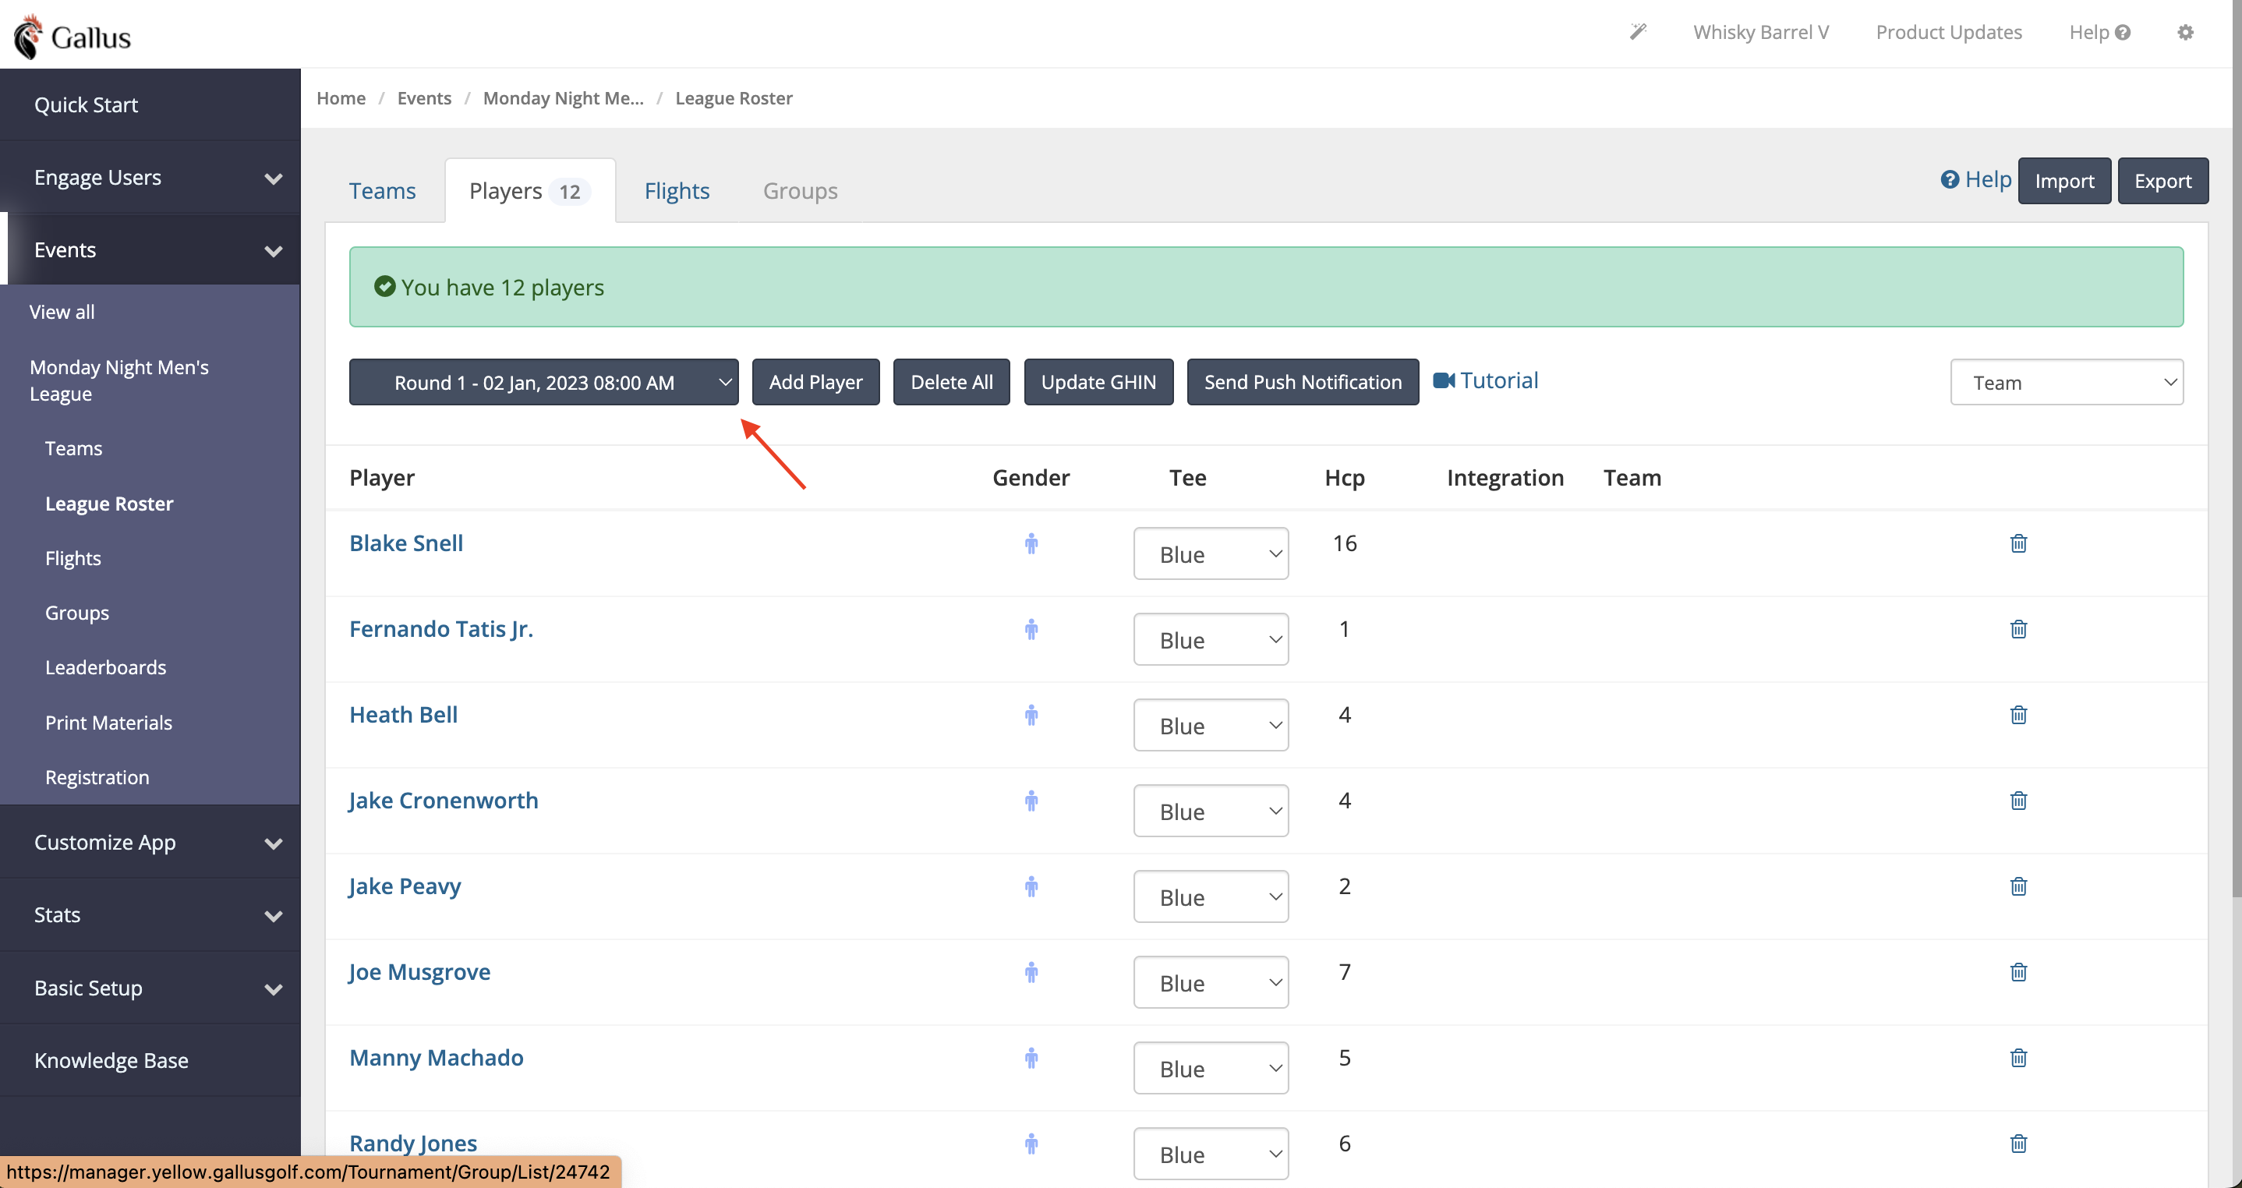
Task: Open Leaderboards in sidebar
Action: pyautogui.click(x=105, y=667)
